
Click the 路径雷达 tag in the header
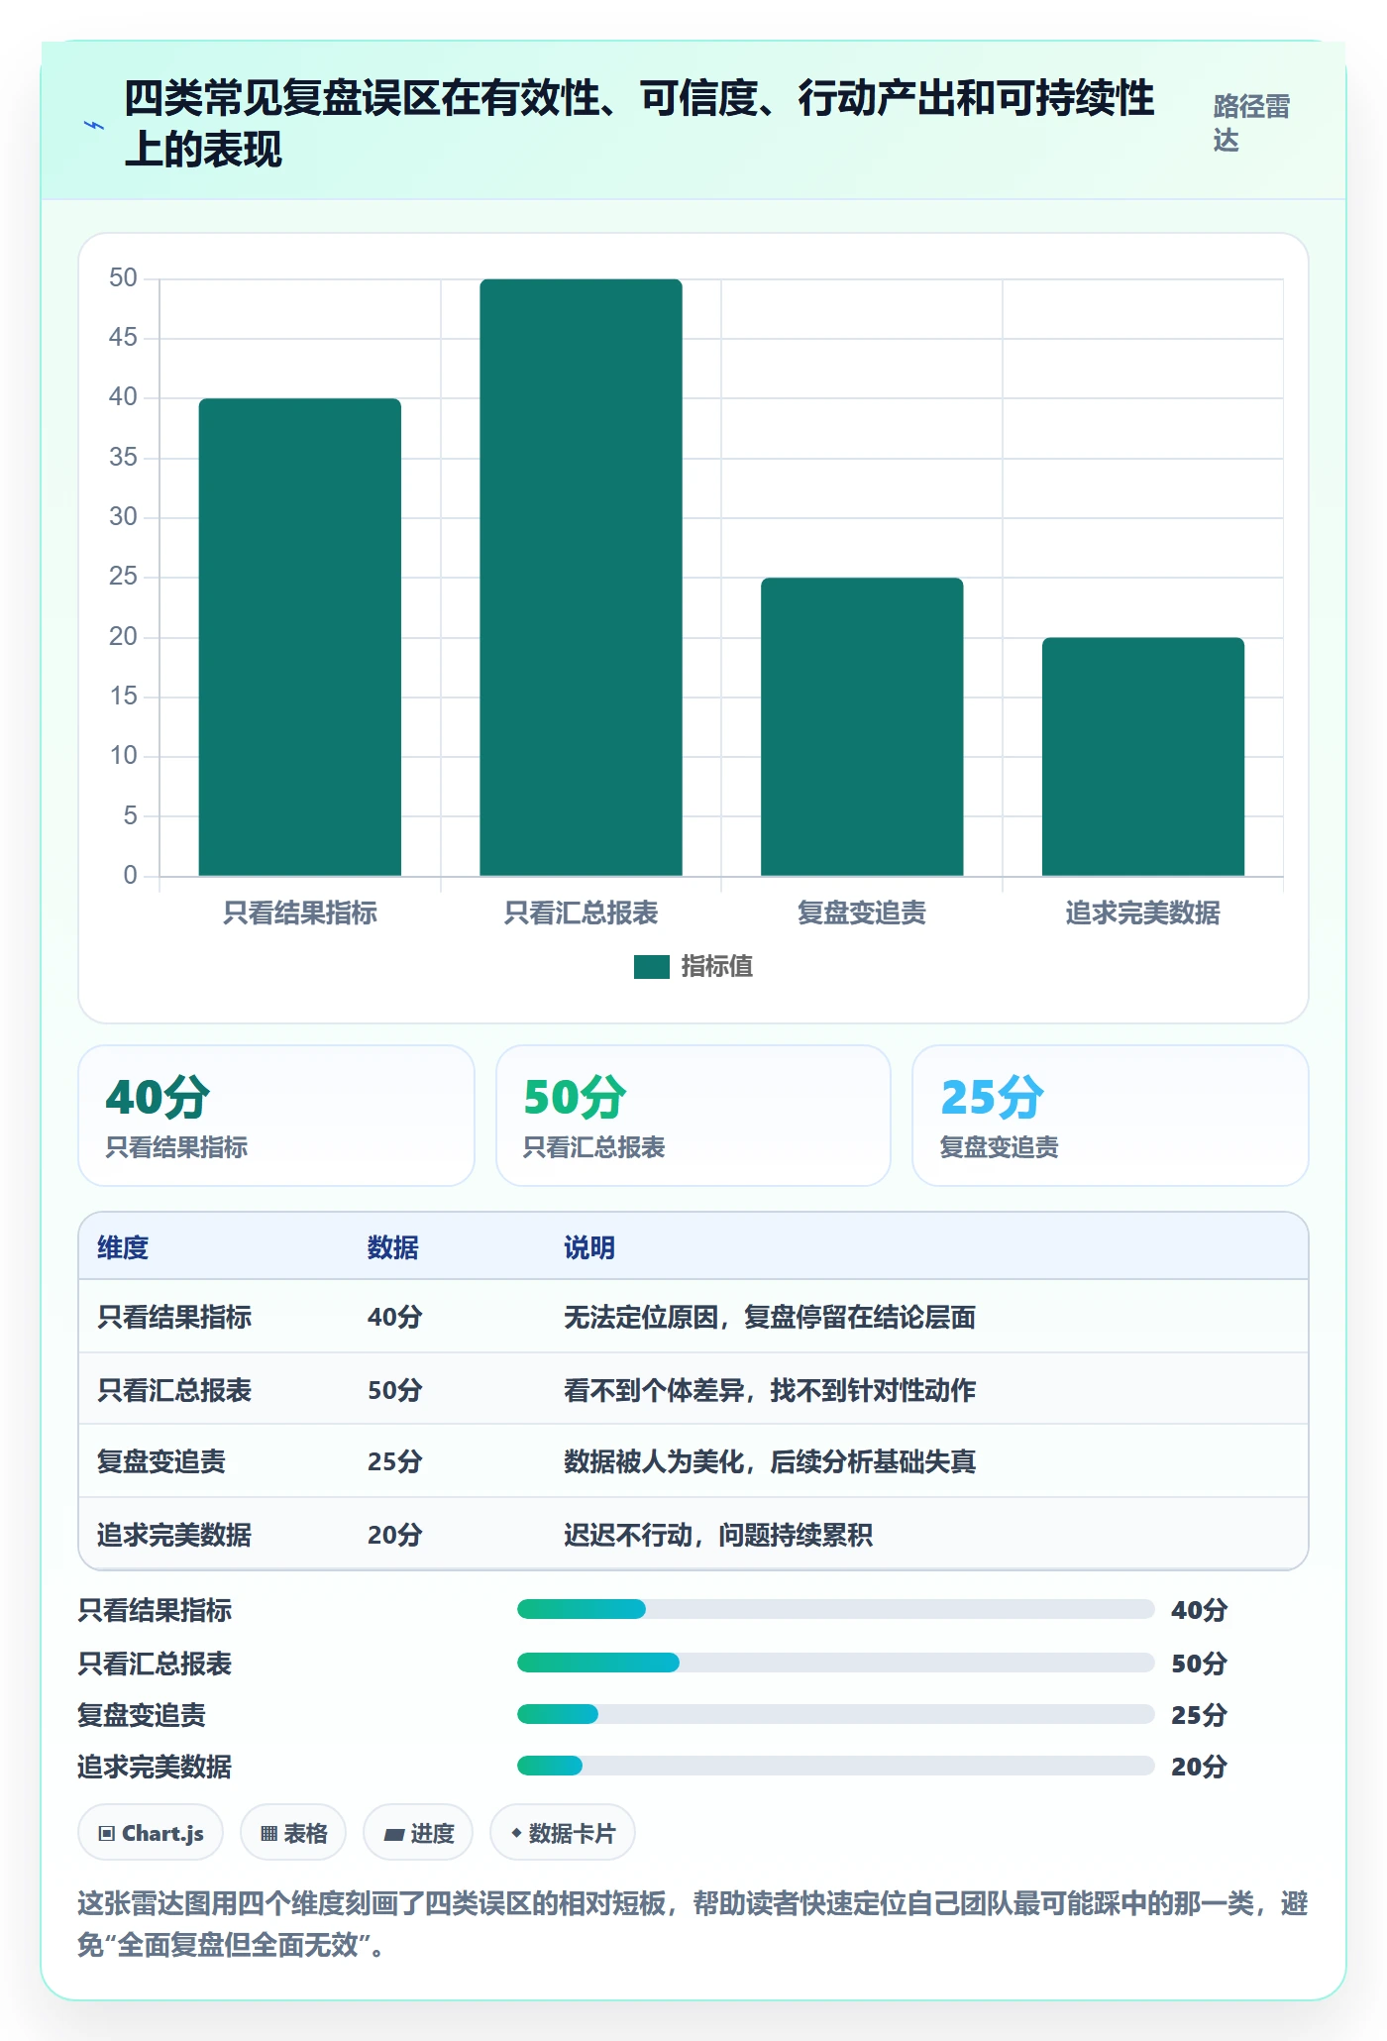pyautogui.click(x=1251, y=123)
